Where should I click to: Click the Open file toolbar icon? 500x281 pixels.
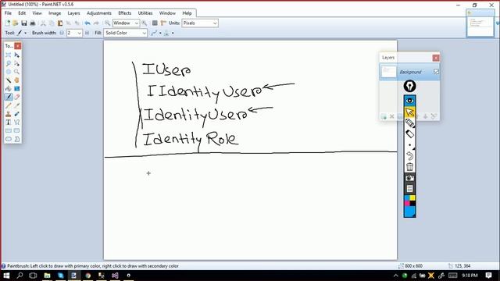(x=16, y=23)
